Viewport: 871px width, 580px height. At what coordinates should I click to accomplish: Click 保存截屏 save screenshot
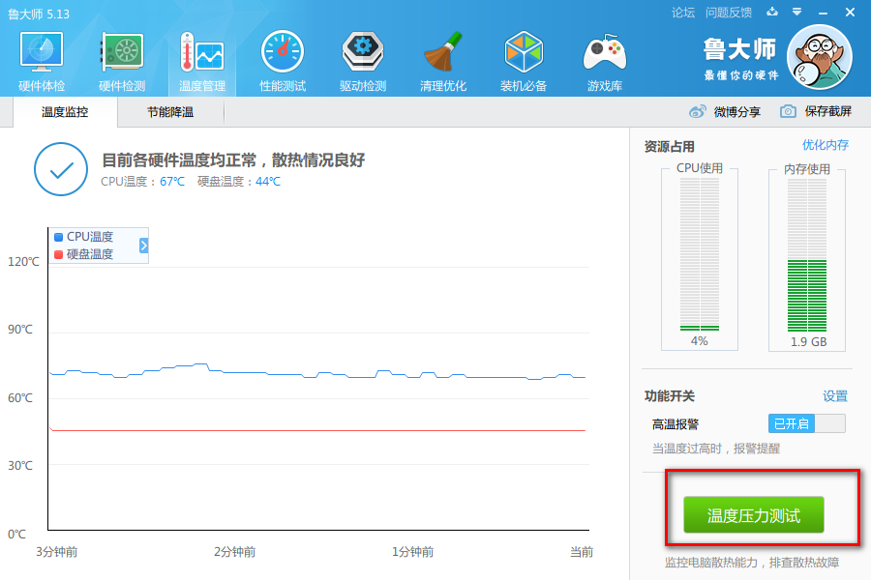pyautogui.click(x=828, y=111)
